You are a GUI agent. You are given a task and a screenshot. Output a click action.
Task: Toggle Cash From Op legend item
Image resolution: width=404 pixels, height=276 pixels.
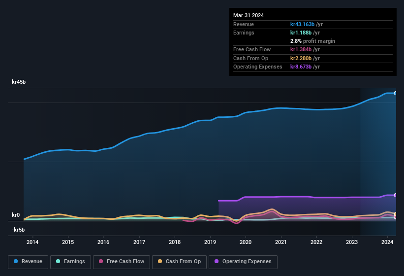pos(179,261)
